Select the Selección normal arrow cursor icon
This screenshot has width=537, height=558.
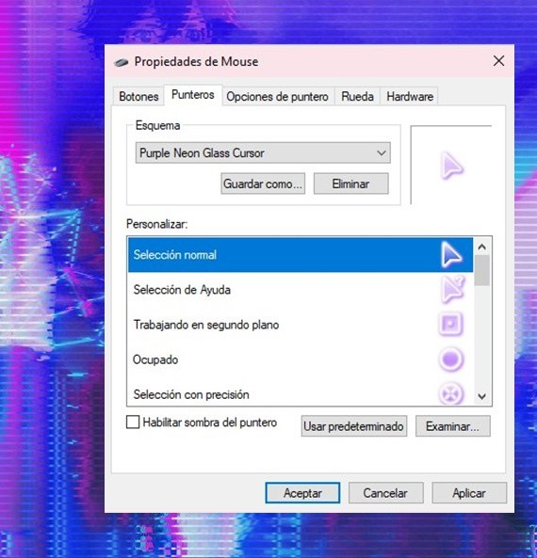tap(451, 255)
